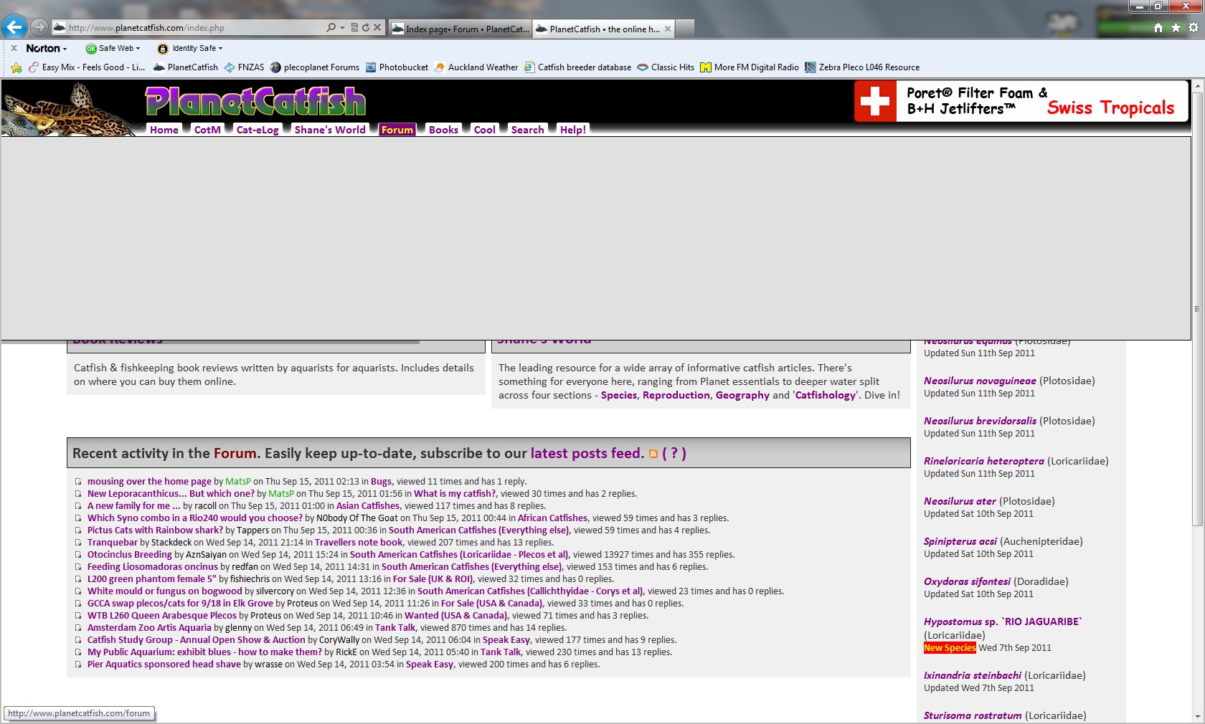The width and height of the screenshot is (1205, 724).
Task: Open the CotM site menu item
Action: click(x=207, y=130)
